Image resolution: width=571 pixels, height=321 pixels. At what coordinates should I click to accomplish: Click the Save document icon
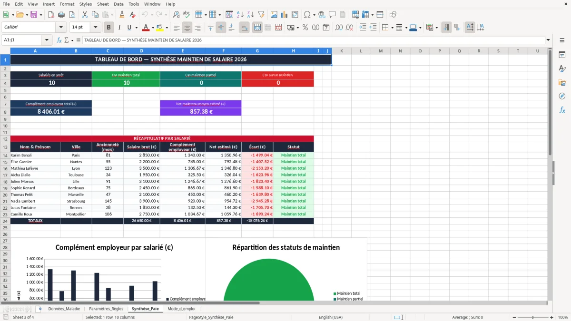click(x=34, y=15)
